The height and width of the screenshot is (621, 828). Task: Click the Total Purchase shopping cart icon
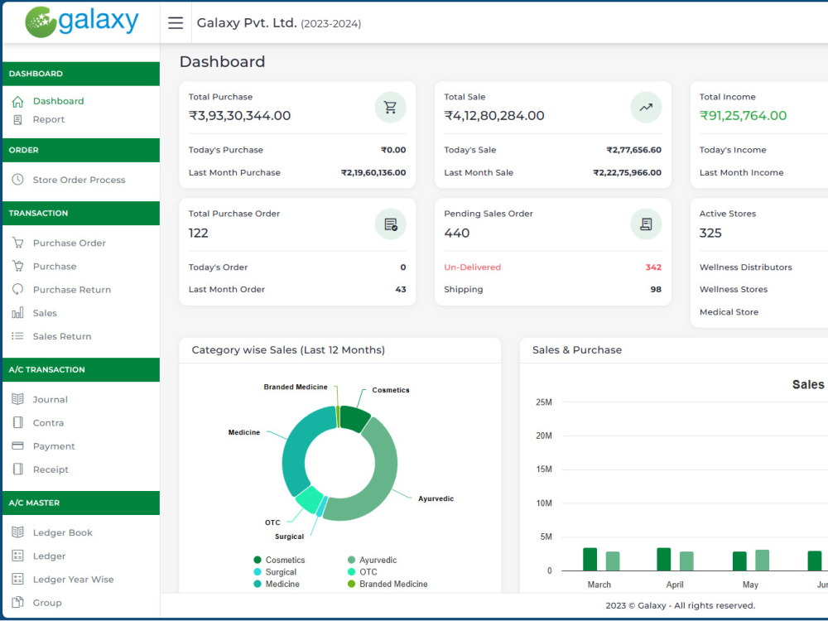click(x=390, y=107)
